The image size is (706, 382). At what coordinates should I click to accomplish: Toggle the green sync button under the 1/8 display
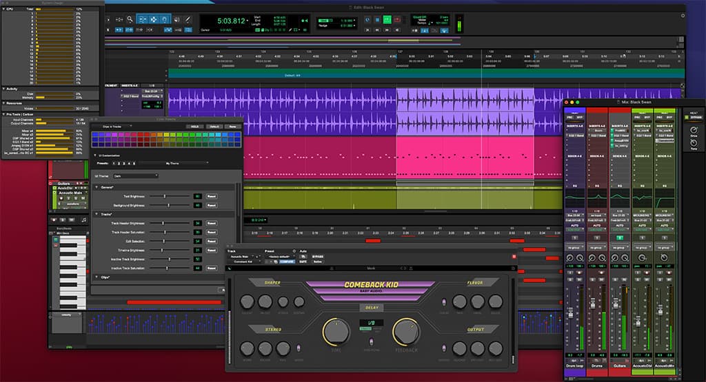(x=365, y=328)
